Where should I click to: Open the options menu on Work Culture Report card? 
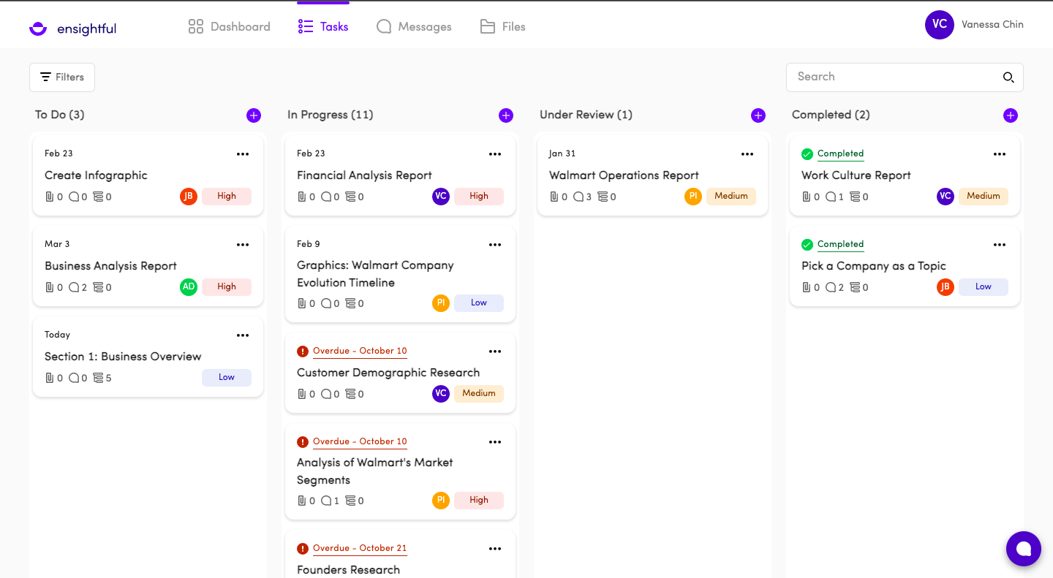click(x=1000, y=153)
